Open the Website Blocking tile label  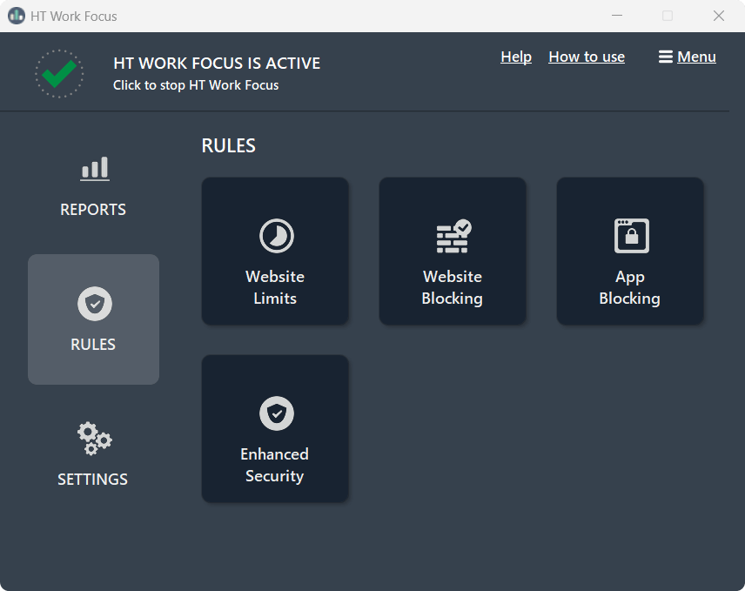pyautogui.click(x=453, y=287)
